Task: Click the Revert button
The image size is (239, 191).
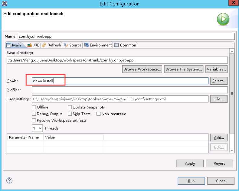Action: 219,163
